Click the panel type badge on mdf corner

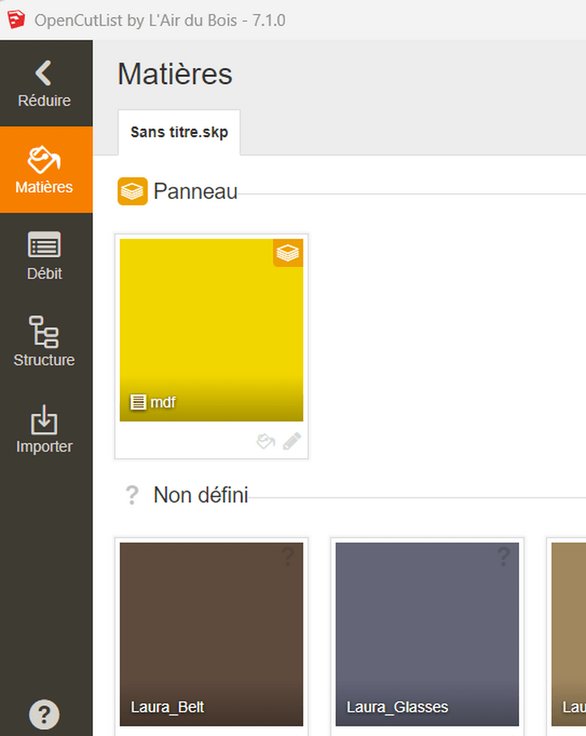click(288, 253)
